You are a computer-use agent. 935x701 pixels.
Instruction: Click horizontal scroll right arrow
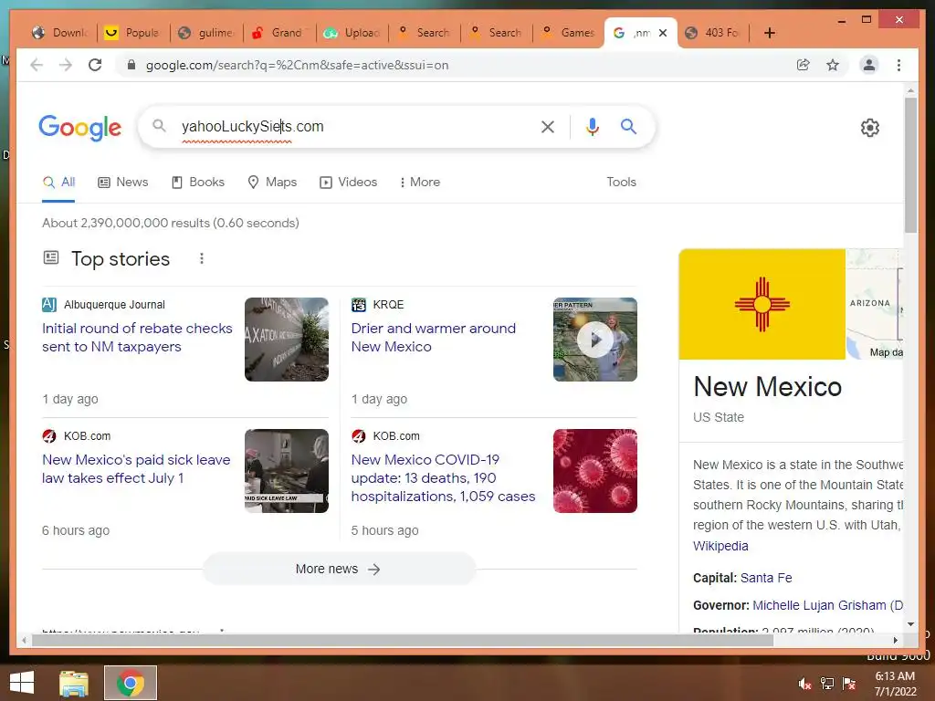[895, 640]
